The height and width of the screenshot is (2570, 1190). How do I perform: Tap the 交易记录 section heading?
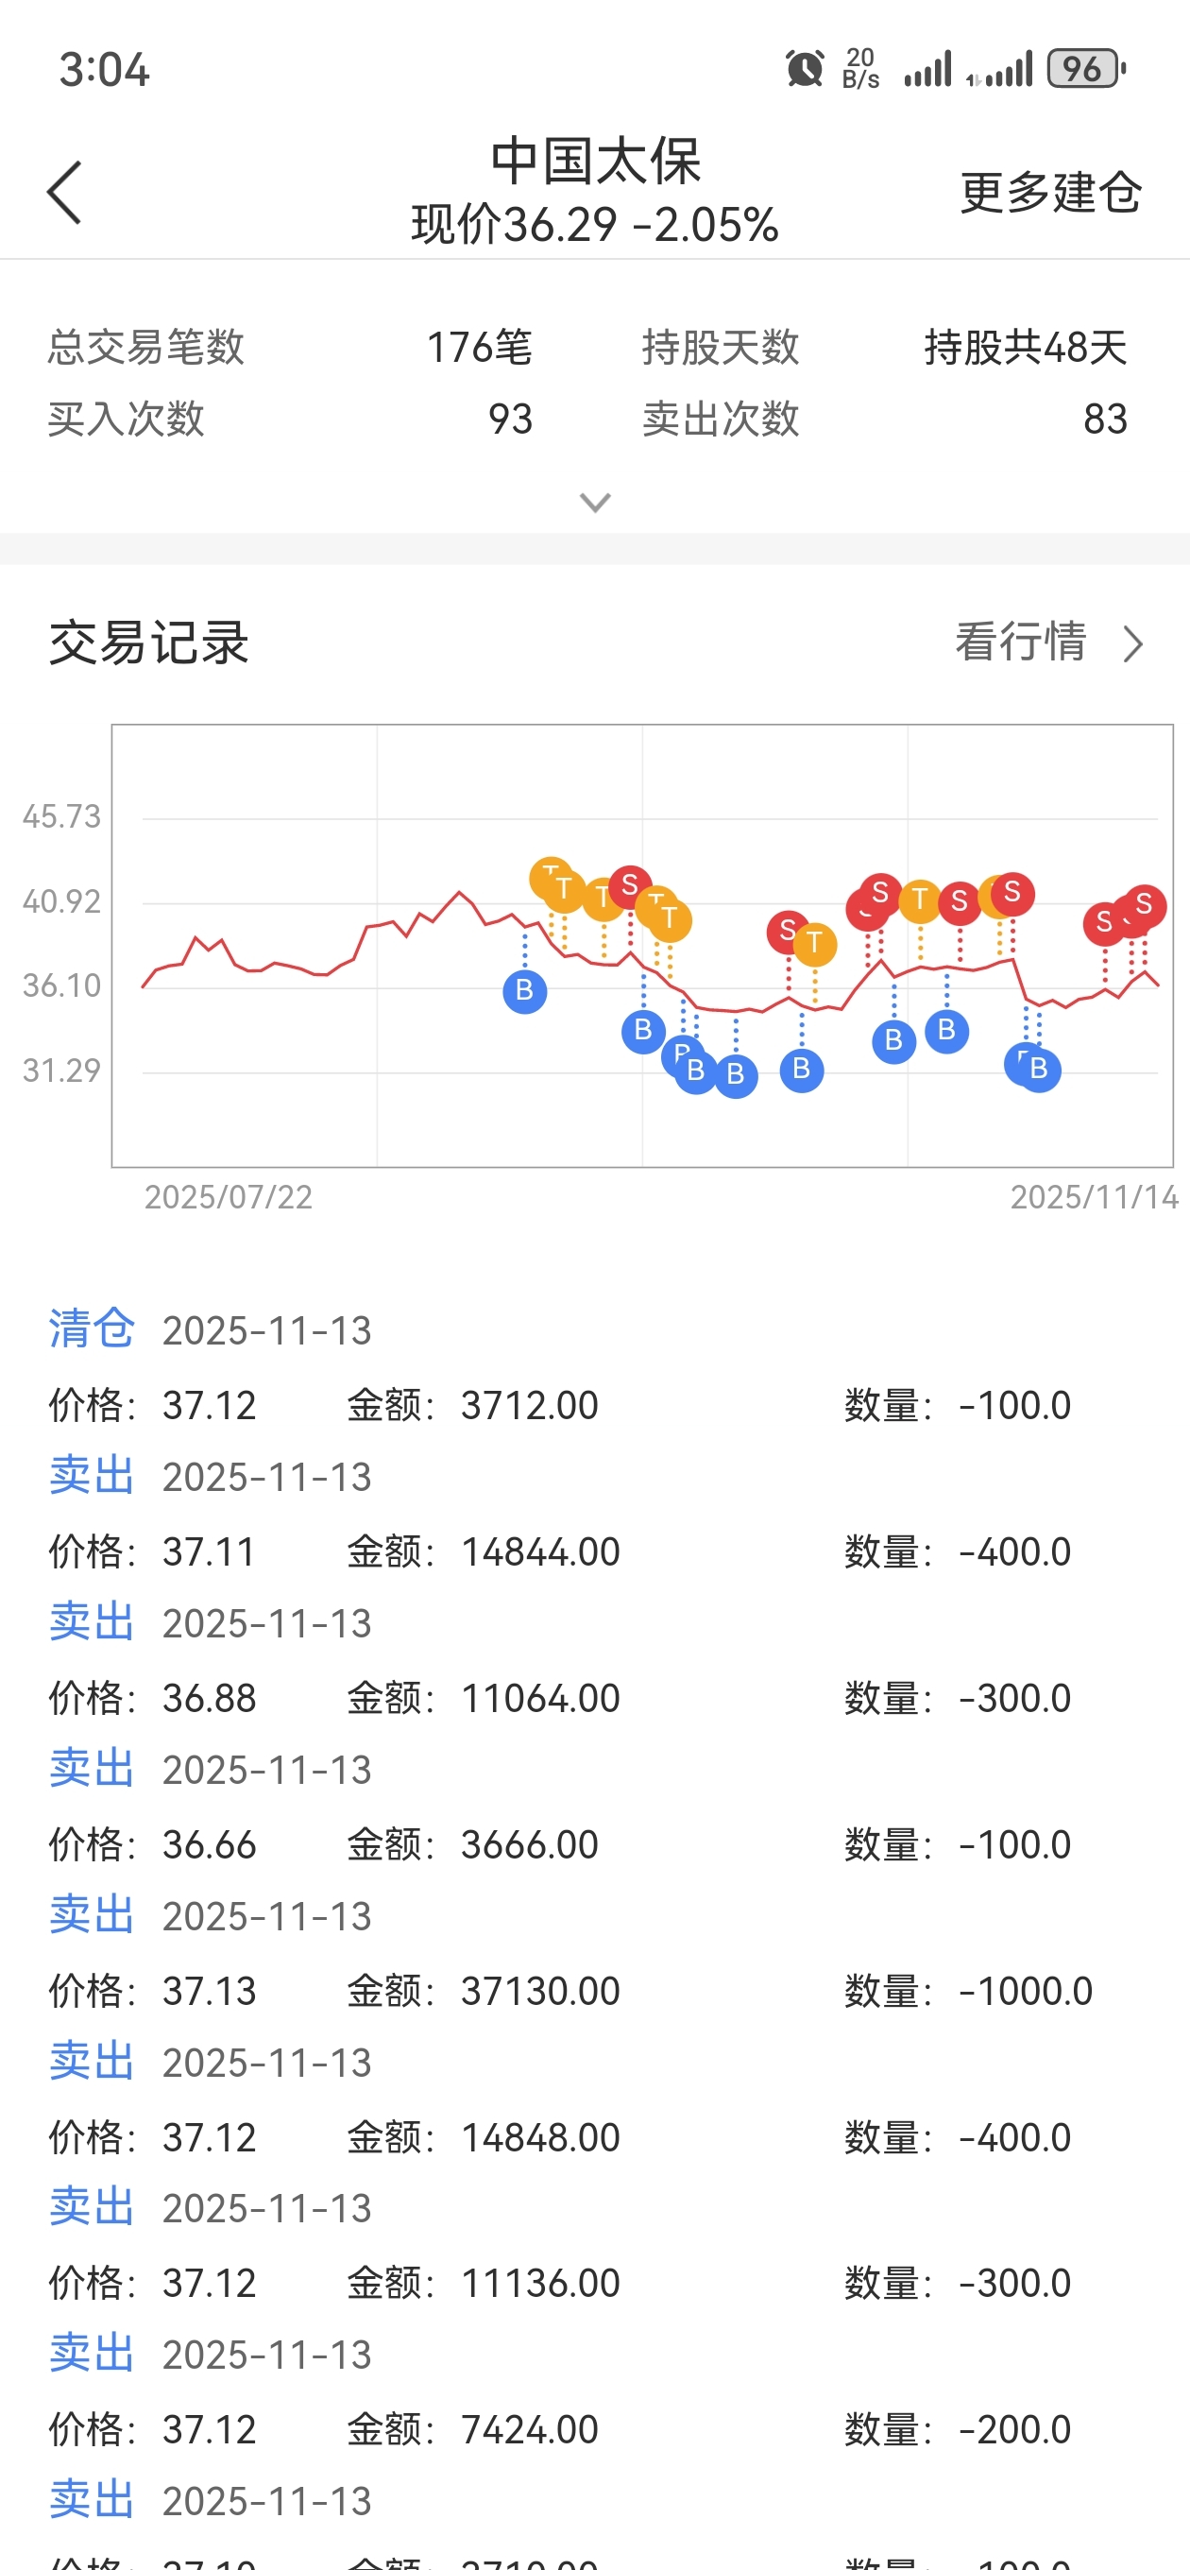(x=148, y=642)
